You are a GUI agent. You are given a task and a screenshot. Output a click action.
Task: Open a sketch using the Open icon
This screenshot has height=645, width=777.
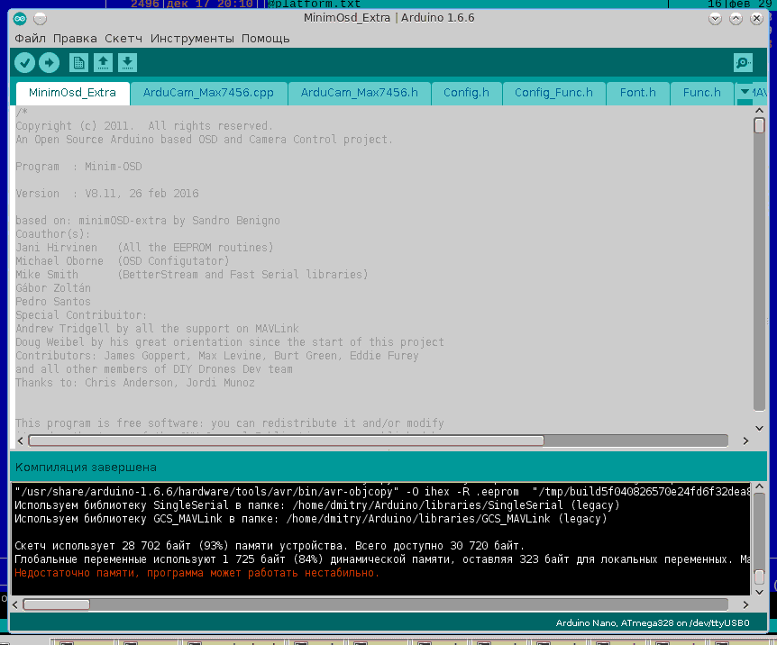click(x=104, y=62)
